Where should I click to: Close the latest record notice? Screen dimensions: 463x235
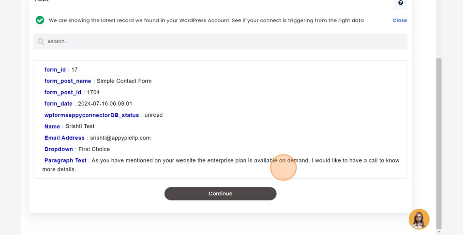tap(400, 20)
